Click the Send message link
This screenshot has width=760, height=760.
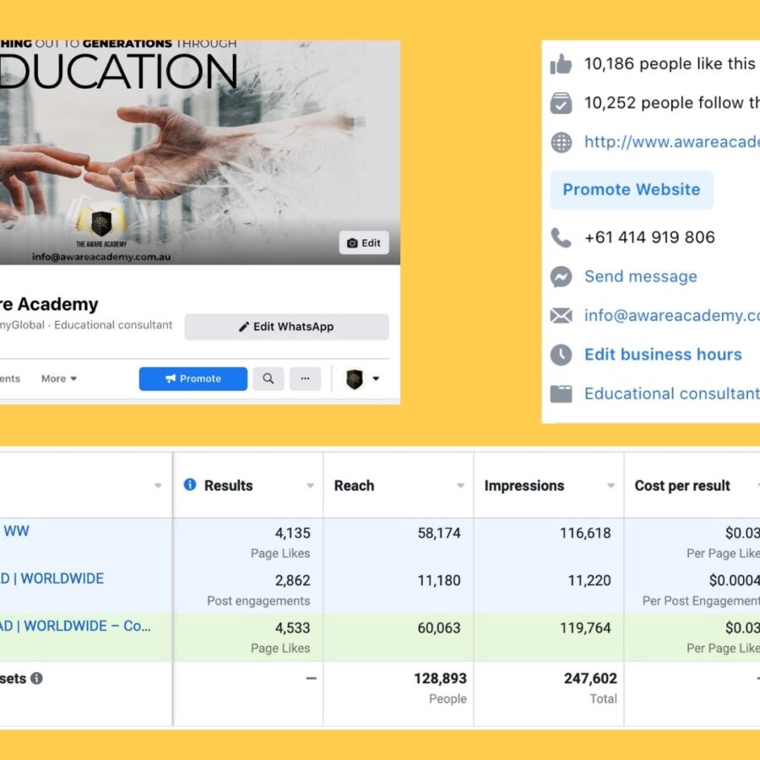pyautogui.click(x=640, y=276)
